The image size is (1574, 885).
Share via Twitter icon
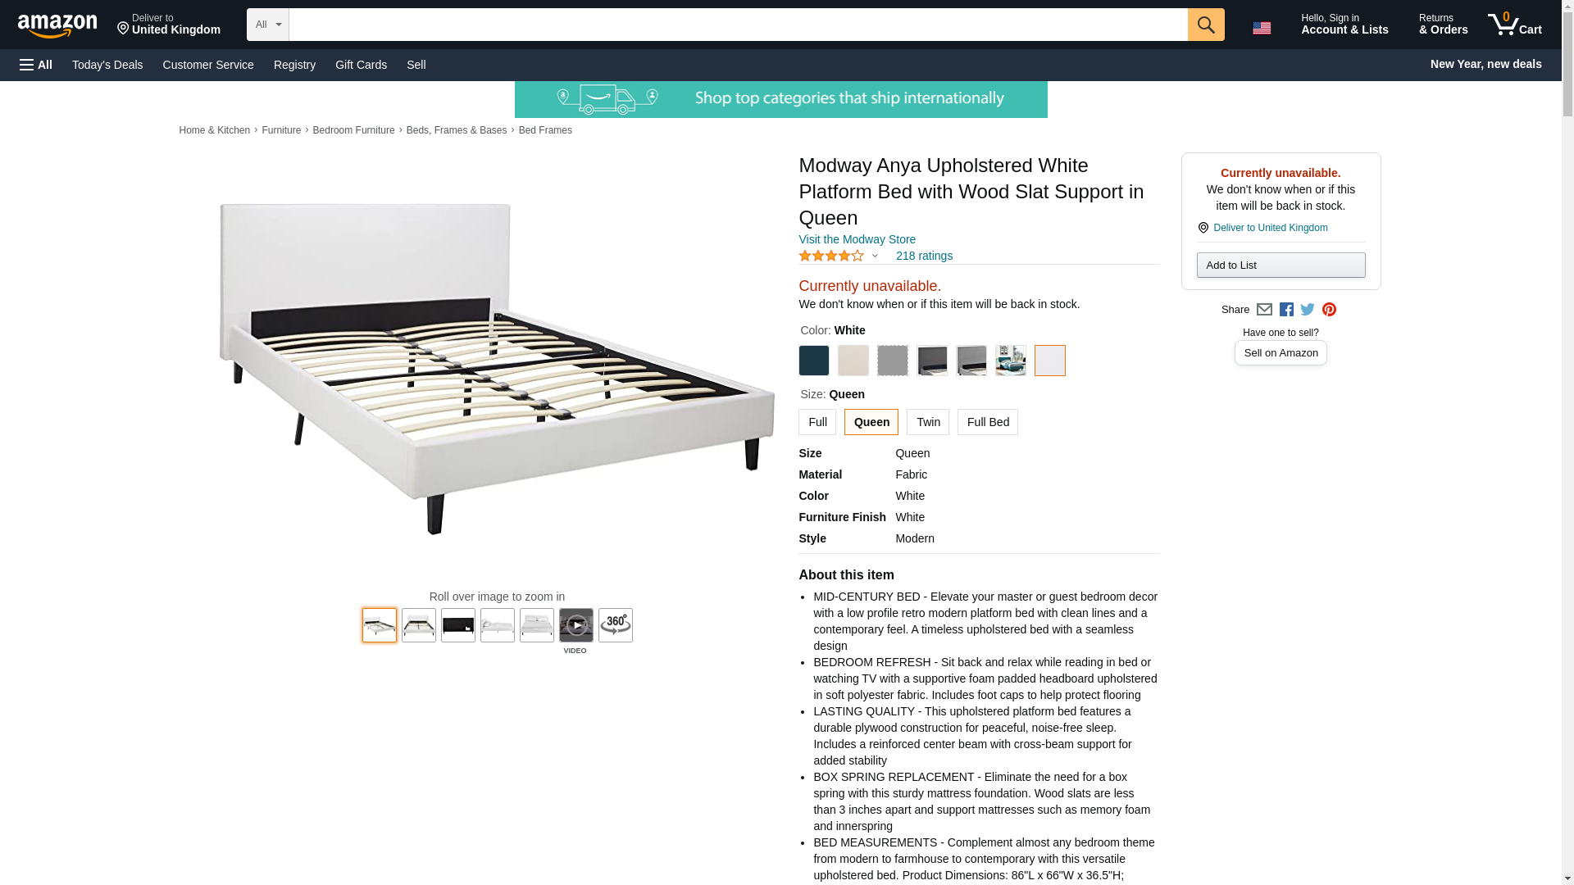pos(1308,310)
